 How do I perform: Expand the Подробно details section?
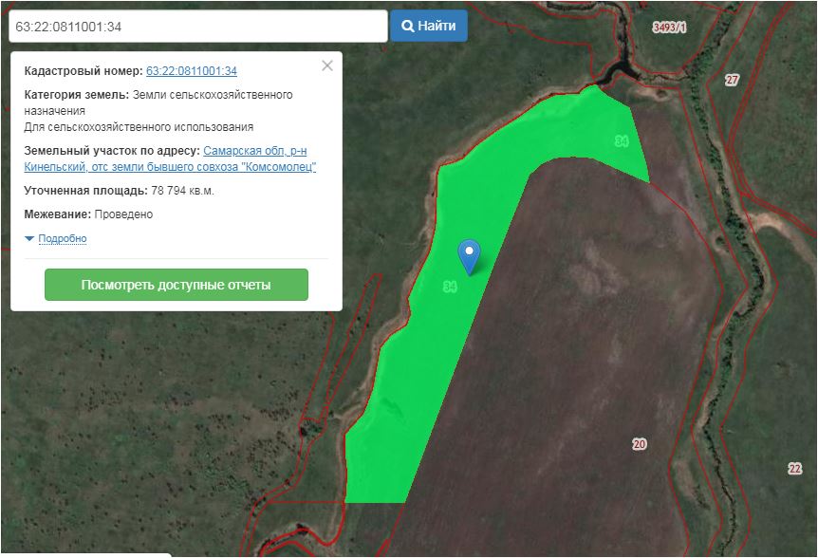(62, 238)
